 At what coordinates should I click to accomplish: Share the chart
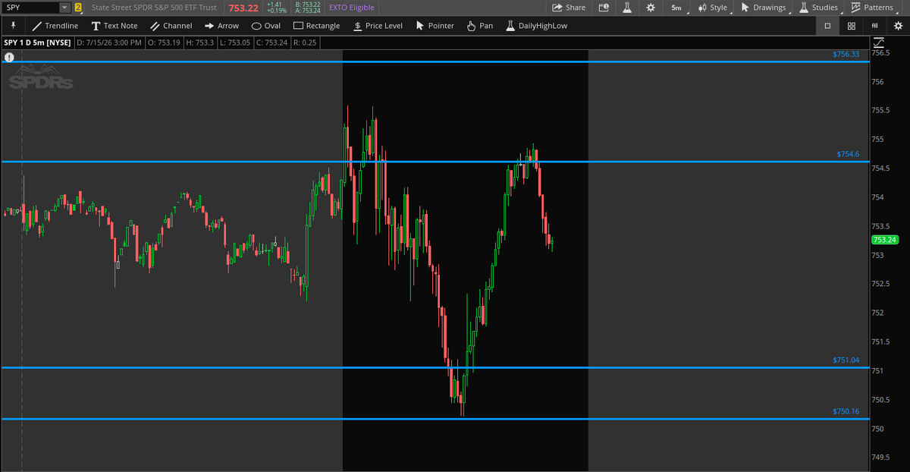[569, 8]
